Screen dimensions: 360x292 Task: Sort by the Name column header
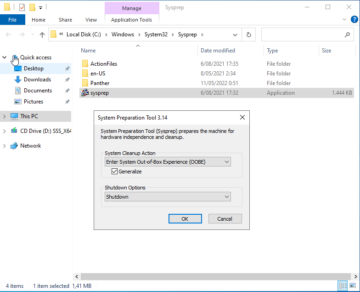(x=138, y=51)
